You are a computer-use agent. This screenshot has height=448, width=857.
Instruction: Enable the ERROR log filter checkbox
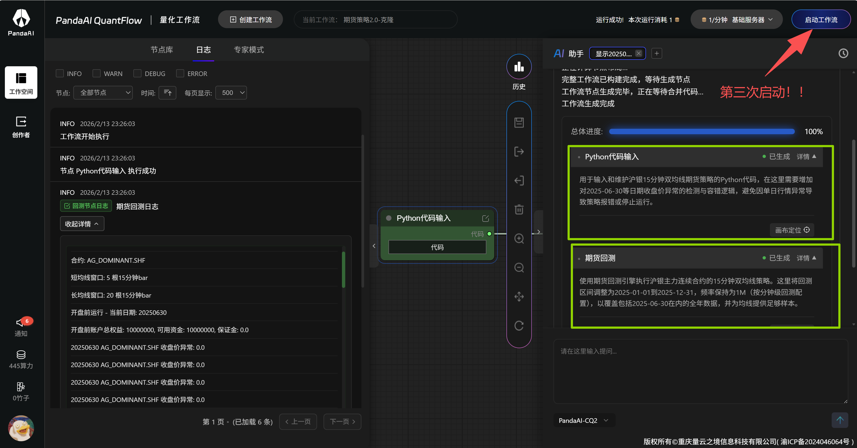pyautogui.click(x=180, y=73)
